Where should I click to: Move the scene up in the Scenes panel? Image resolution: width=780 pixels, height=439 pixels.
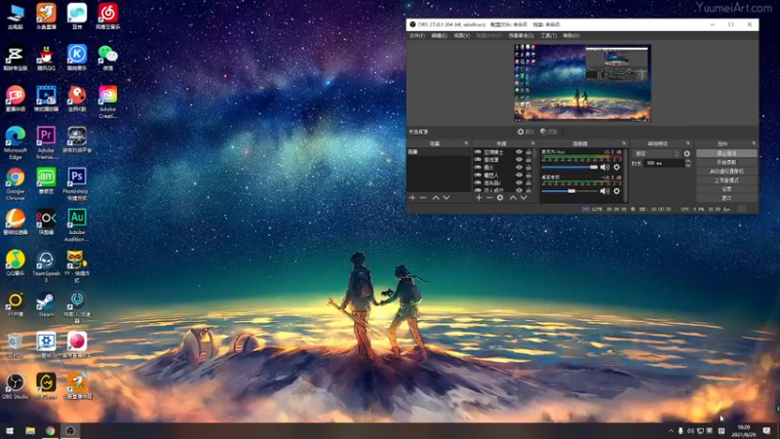click(436, 198)
